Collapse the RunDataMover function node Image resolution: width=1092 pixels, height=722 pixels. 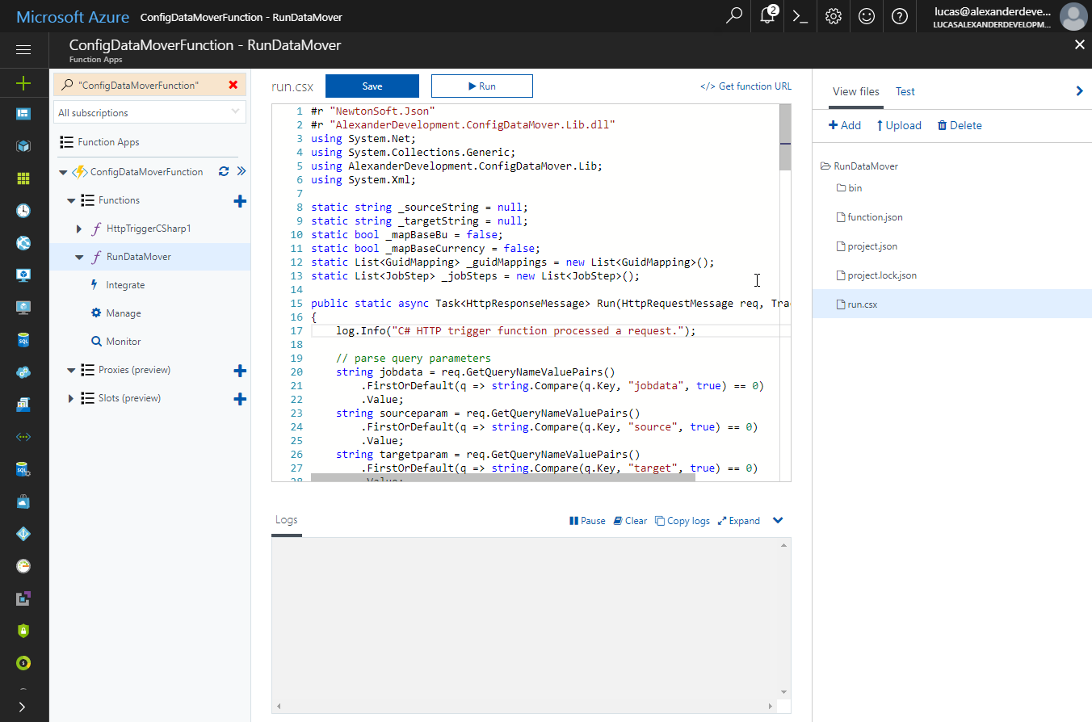(79, 258)
